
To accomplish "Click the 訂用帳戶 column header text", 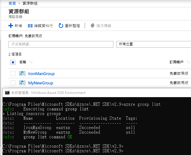I will (x=176, y=62).
